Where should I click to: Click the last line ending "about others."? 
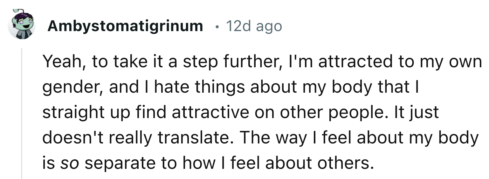207,162
